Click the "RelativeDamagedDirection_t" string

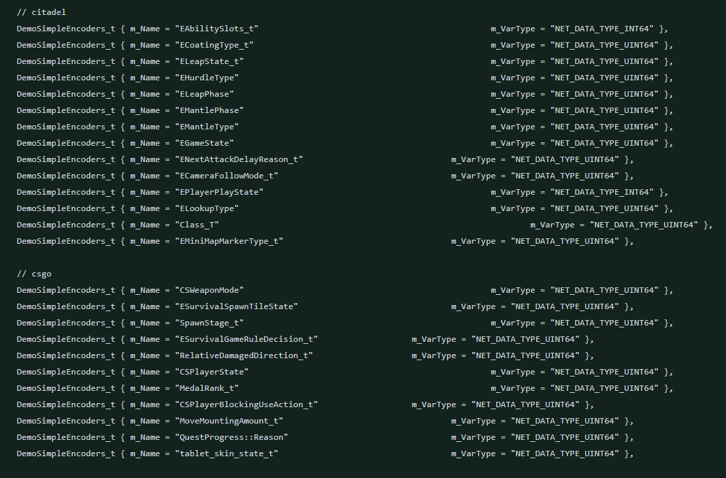[x=244, y=355]
